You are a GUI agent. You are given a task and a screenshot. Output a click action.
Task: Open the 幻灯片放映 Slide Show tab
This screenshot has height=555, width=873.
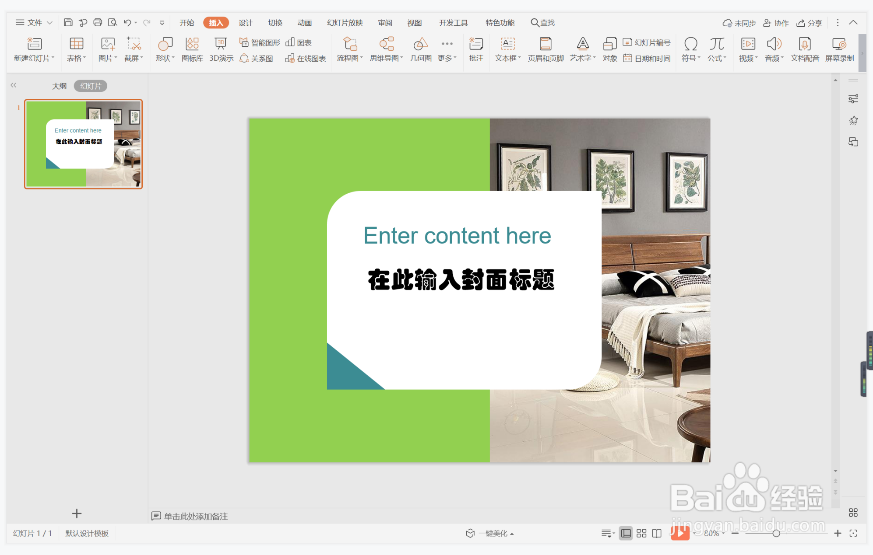345,23
